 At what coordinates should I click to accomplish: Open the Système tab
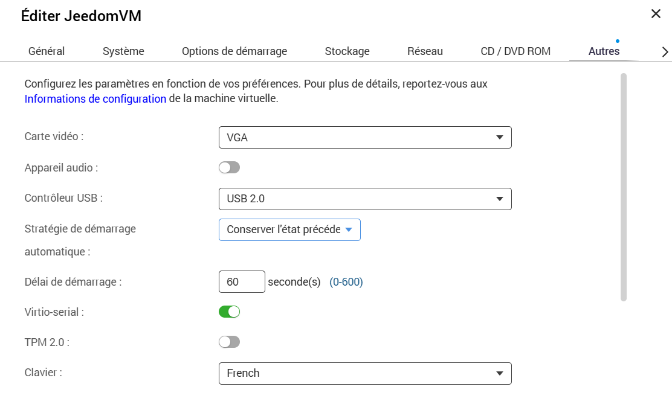point(123,51)
